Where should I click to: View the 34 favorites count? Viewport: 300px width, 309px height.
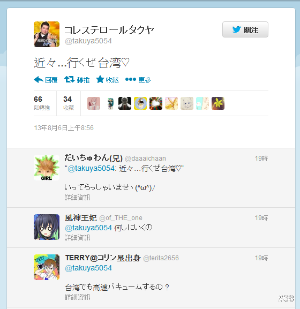click(69, 103)
